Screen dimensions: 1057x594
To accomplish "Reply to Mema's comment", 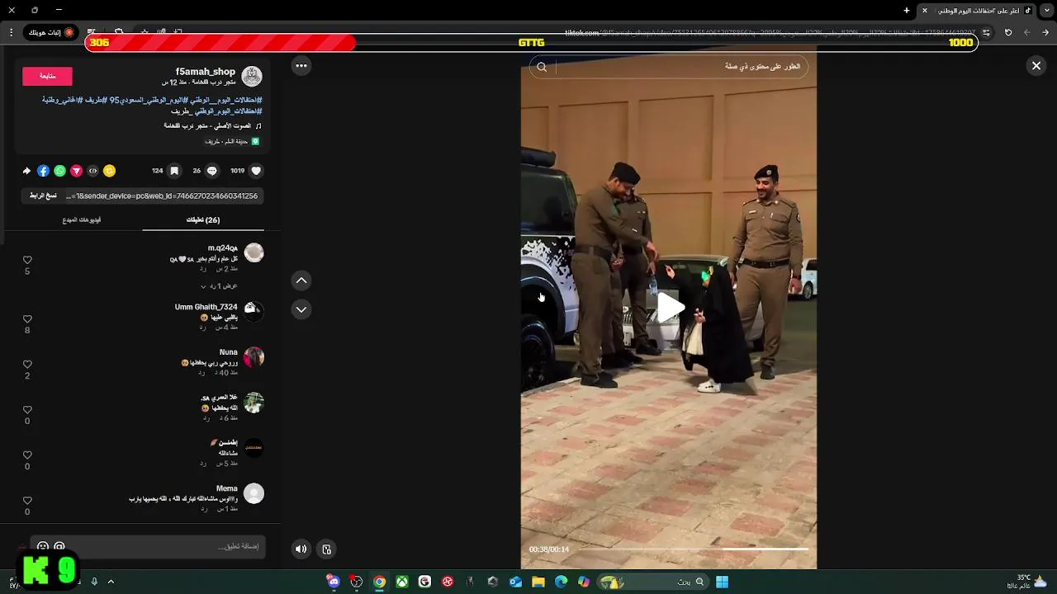I will coord(204,509).
